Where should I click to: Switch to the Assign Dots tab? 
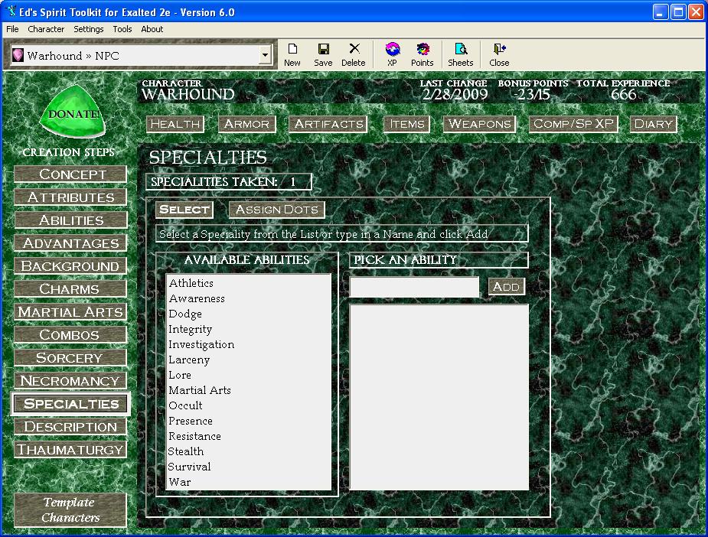tap(277, 210)
